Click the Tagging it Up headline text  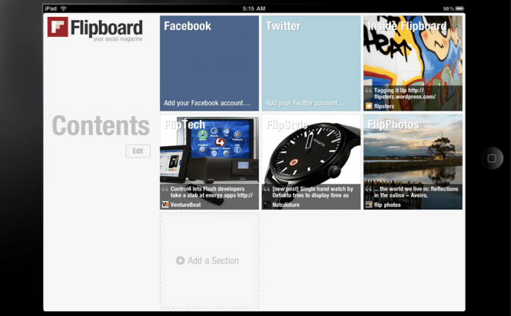coord(405,93)
